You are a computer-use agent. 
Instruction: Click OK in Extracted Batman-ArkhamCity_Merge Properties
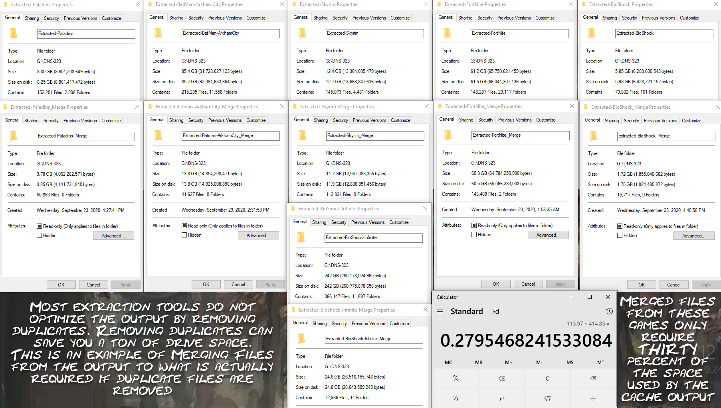[206, 284]
